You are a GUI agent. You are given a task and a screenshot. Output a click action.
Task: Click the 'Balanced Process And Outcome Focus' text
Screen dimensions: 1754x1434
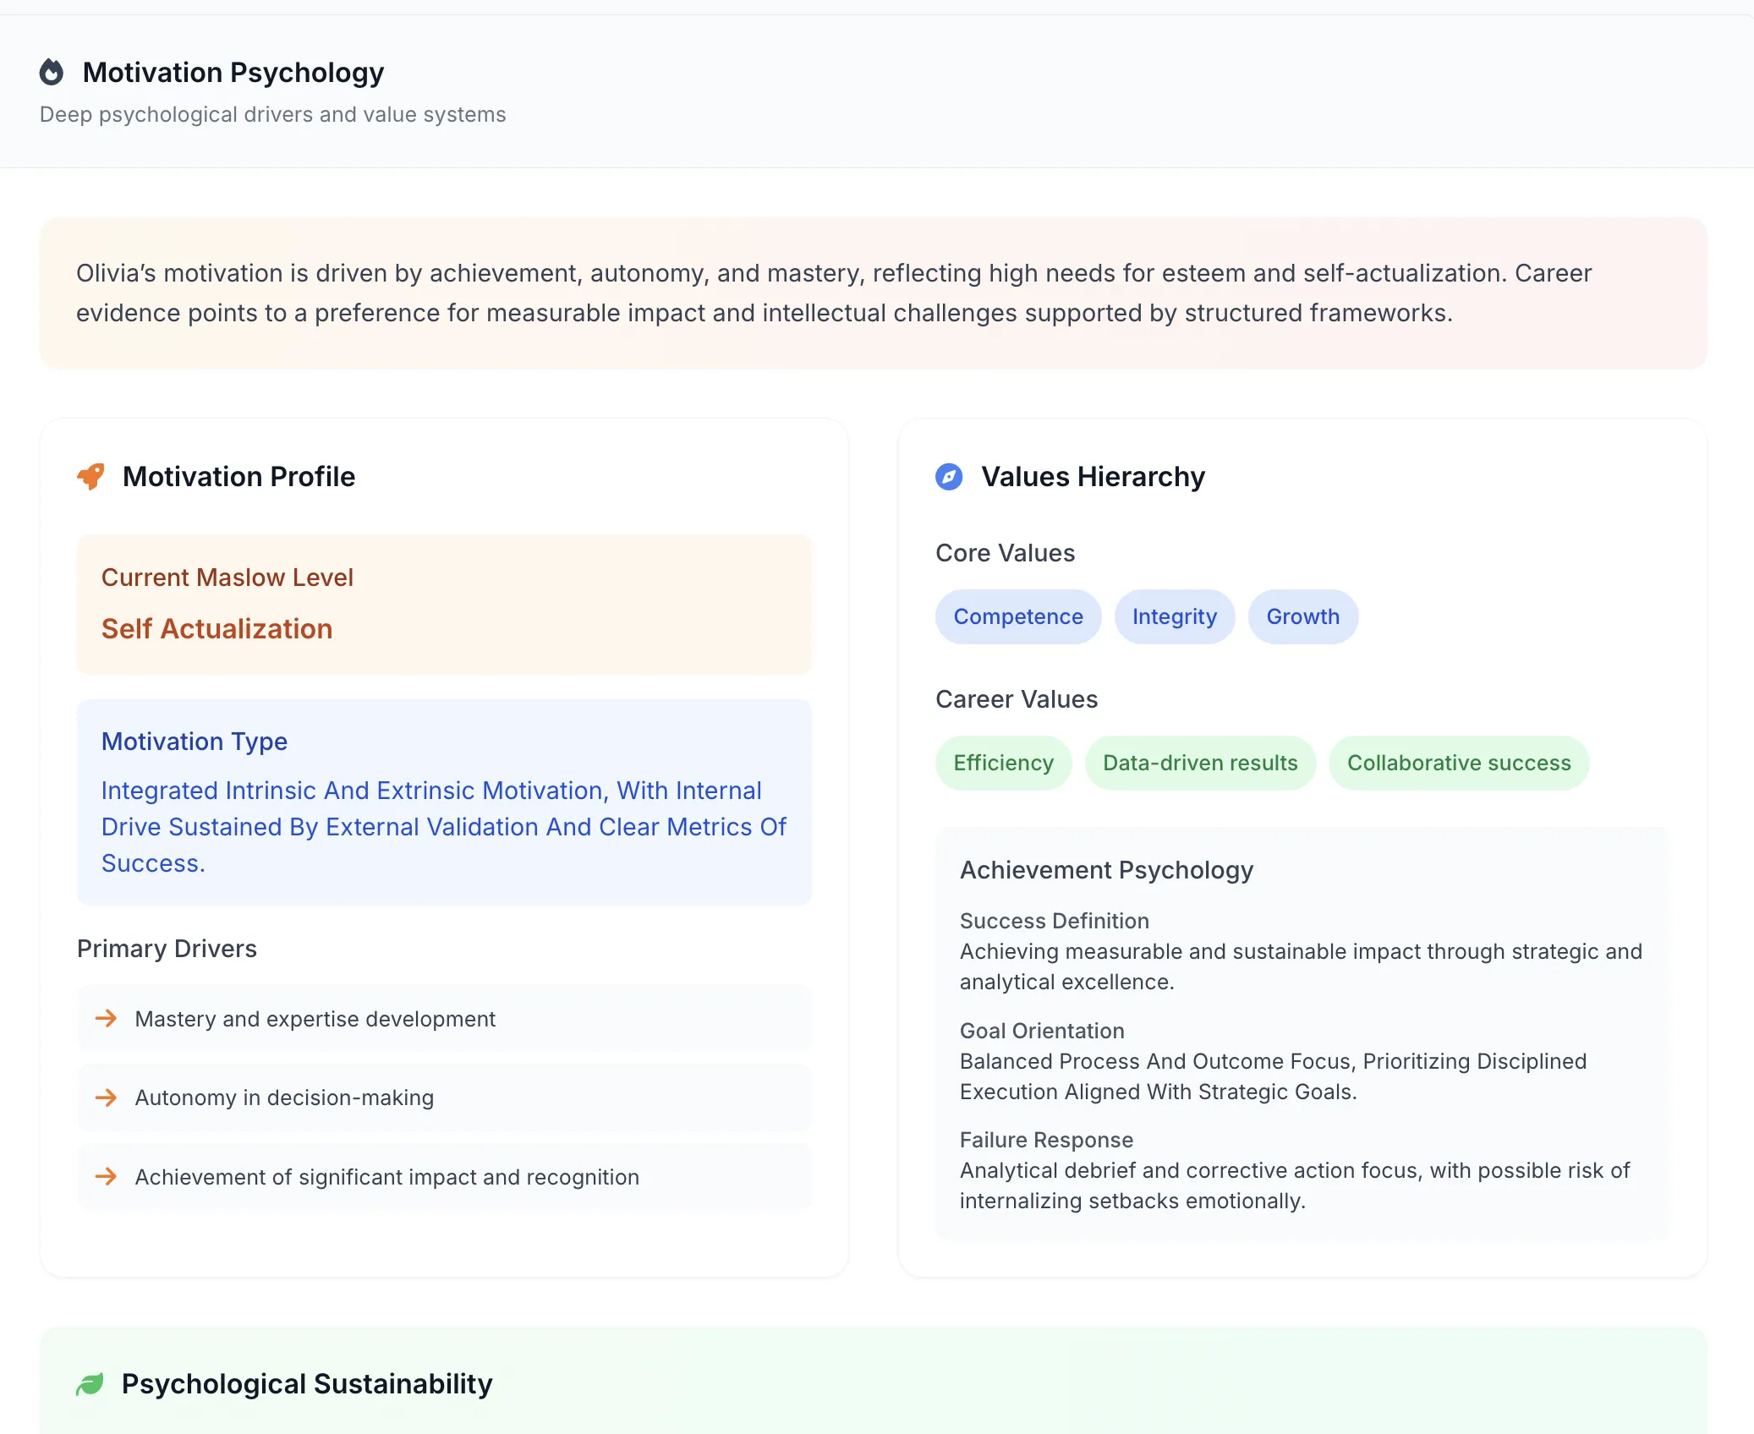click(x=1273, y=1076)
